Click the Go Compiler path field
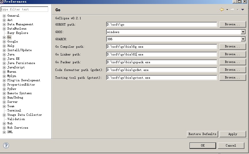 pyautogui.click(x=162, y=47)
